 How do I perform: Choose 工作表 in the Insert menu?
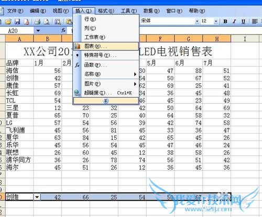point(106,37)
